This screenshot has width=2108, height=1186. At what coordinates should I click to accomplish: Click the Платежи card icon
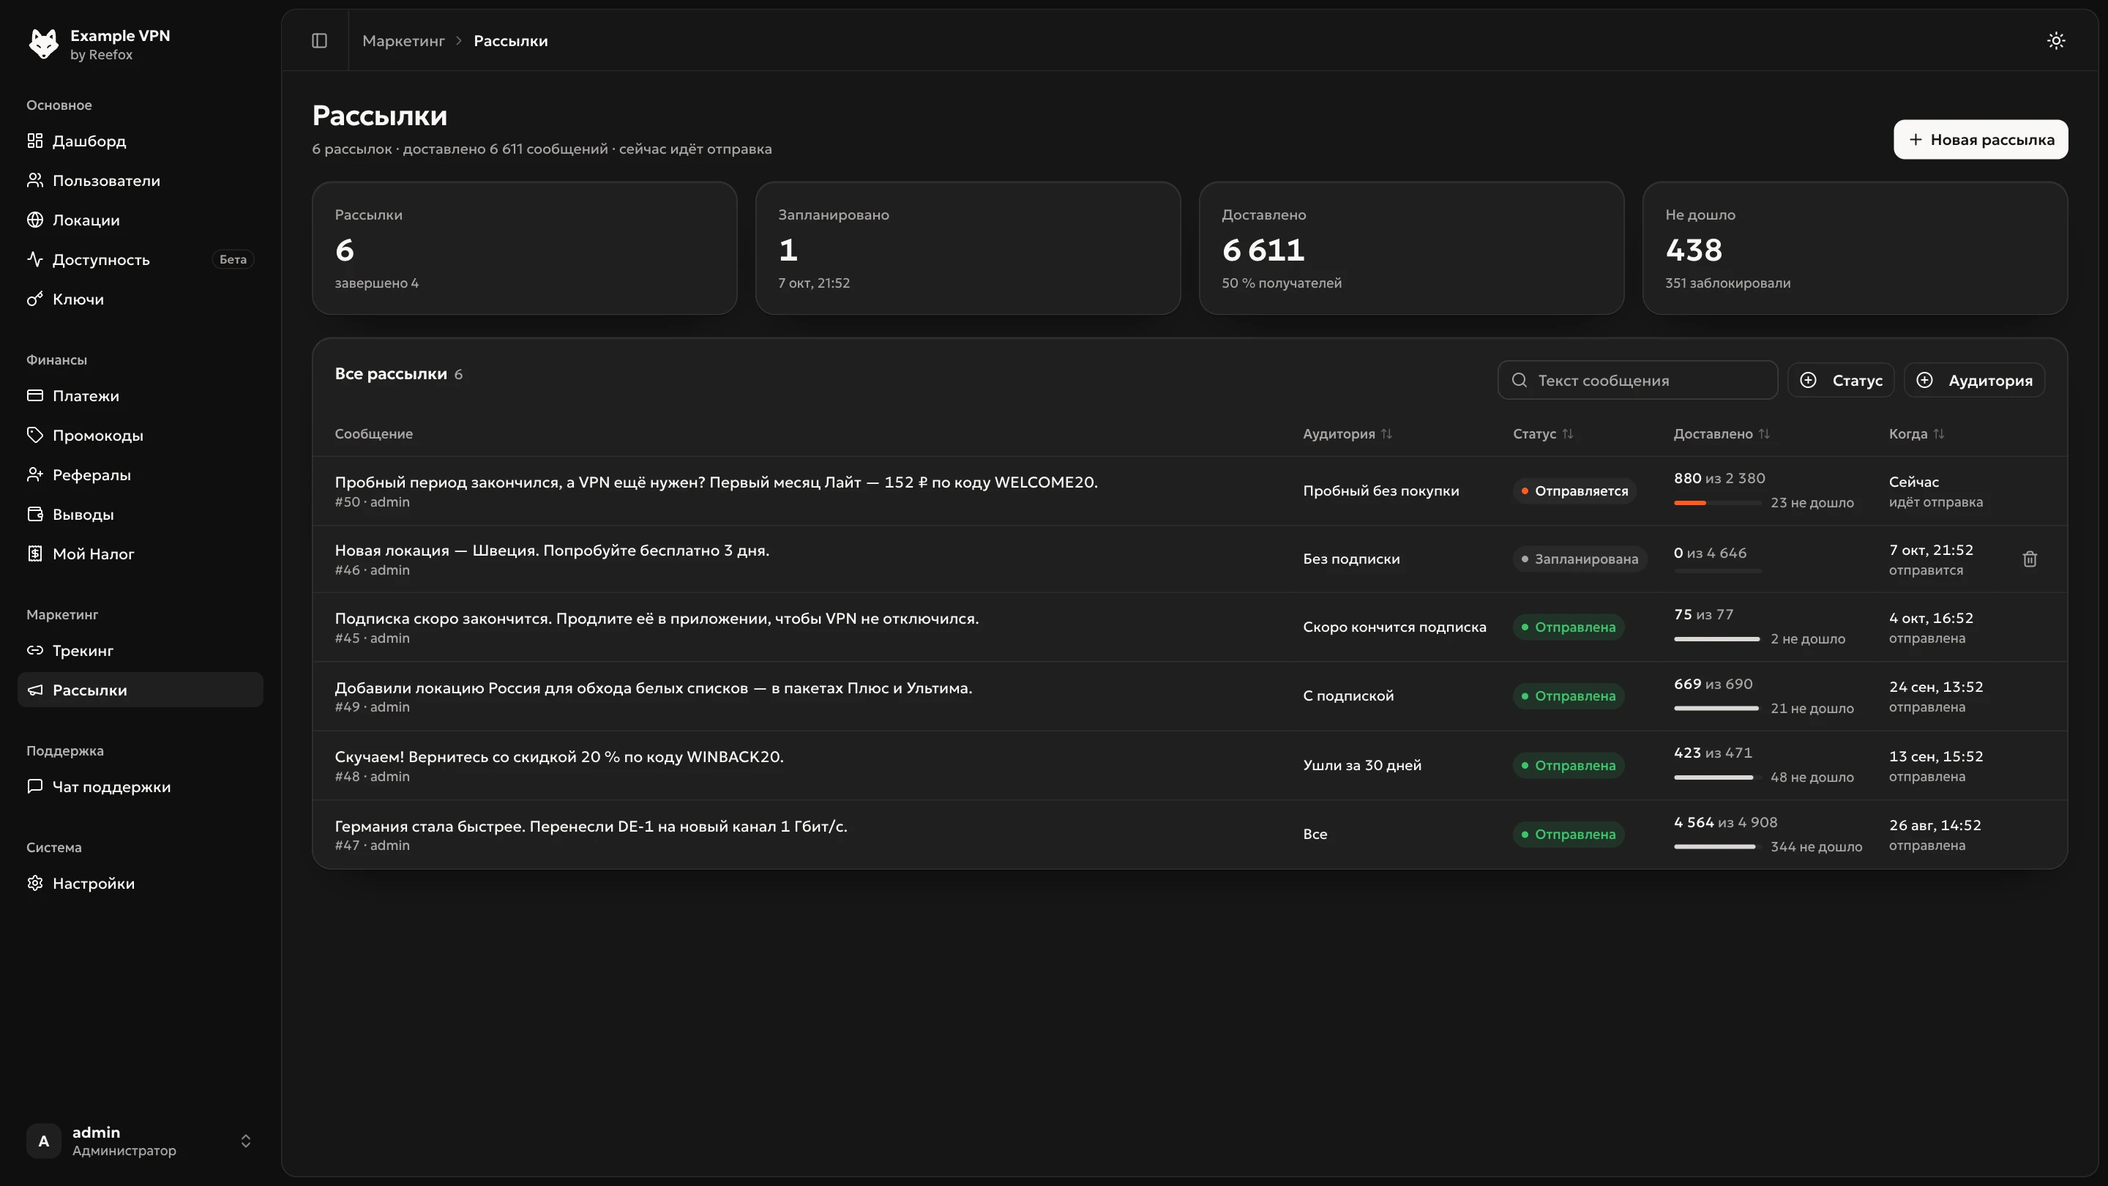pyautogui.click(x=34, y=396)
